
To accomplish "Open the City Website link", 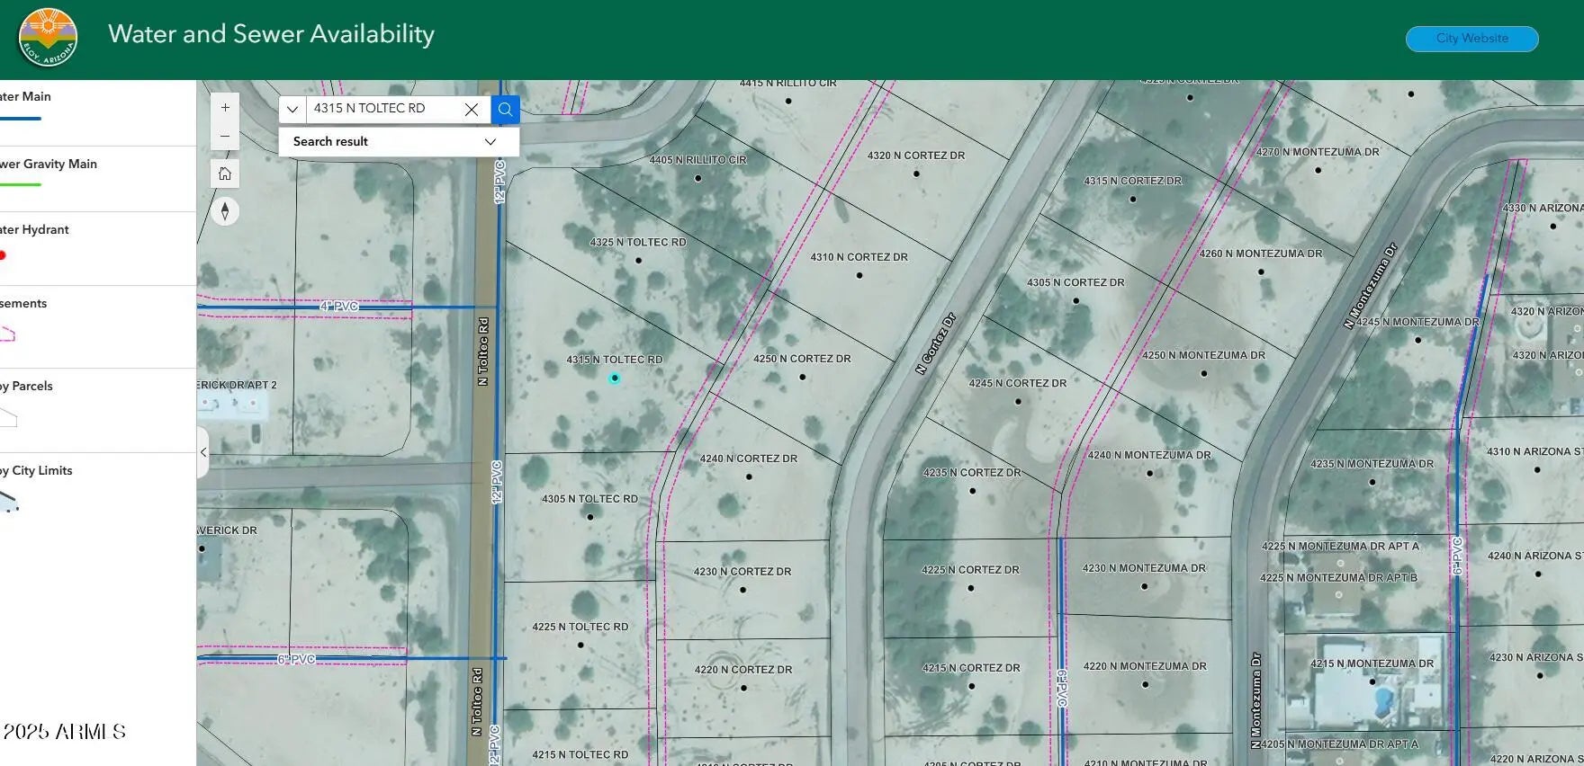I will click(x=1471, y=39).
